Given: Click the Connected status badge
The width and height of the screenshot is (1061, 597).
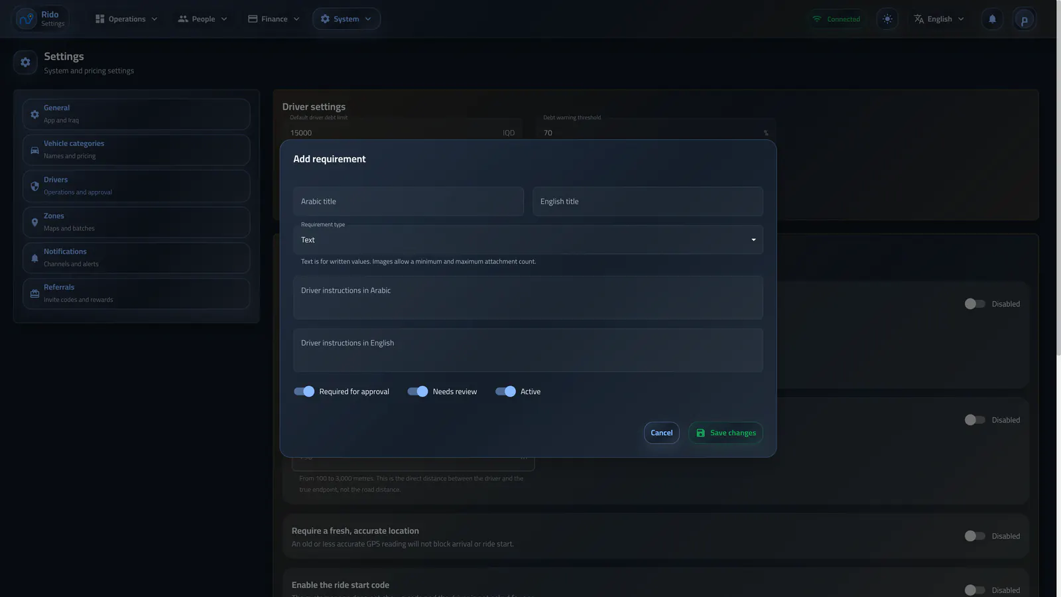Looking at the screenshot, I should pyautogui.click(x=837, y=19).
